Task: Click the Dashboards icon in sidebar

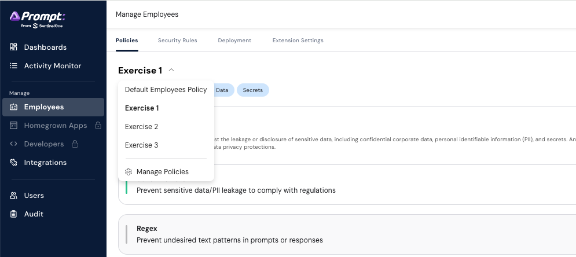Action: tap(14, 47)
